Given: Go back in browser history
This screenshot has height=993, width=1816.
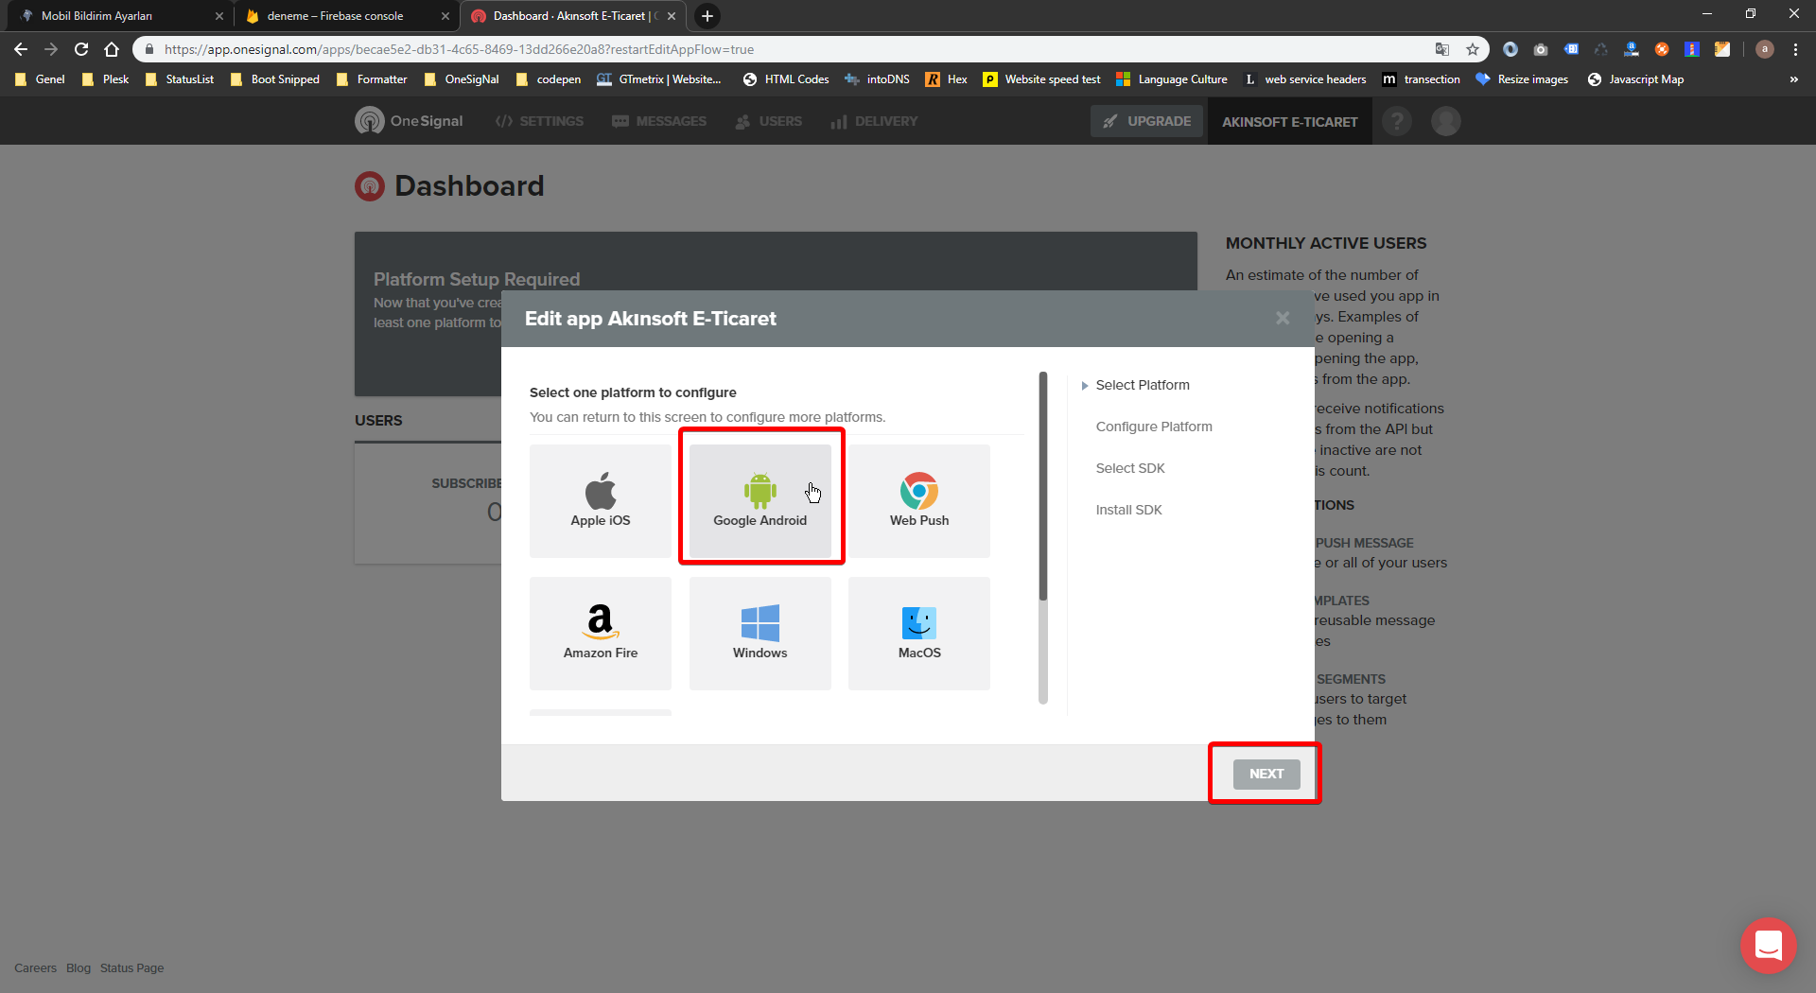Looking at the screenshot, I should tap(21, 49).
